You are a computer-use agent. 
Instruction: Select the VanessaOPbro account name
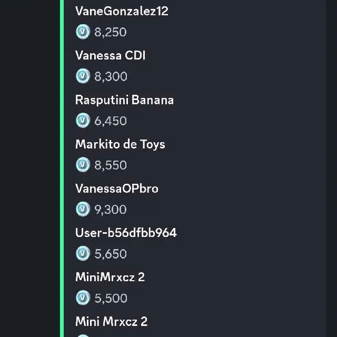pos(116,188)
